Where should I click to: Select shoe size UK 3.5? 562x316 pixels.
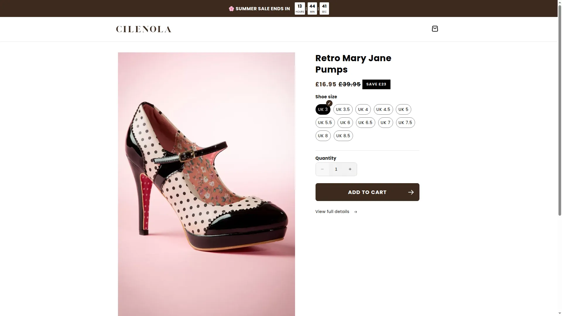pyautogui.click(x=343, y=109)
